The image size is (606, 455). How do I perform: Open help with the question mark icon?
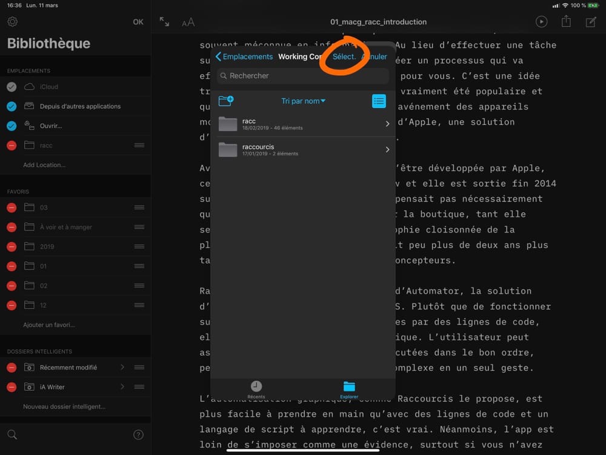click(x=138, y=435)
